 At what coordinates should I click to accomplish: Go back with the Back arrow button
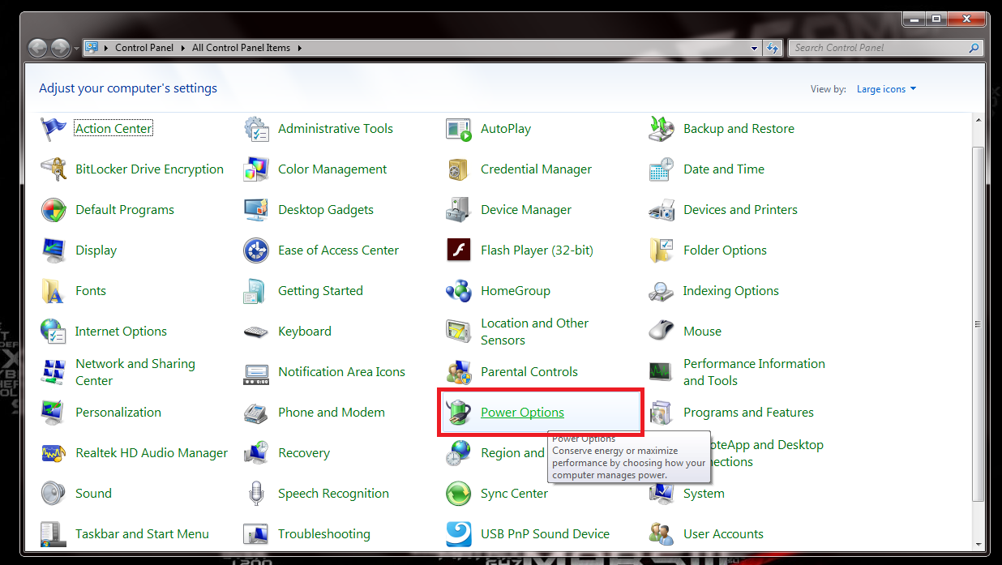pos(38,48)
